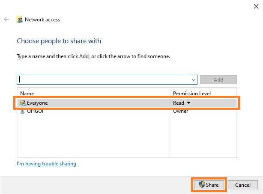Click the shield icon on the Share button
The height and width of the screenshot is (194, 263).
tap(202, 185)
